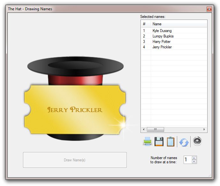Select the Jerry Prickler list entry
This screenshot has height=186, width=220.
point(162,47)
